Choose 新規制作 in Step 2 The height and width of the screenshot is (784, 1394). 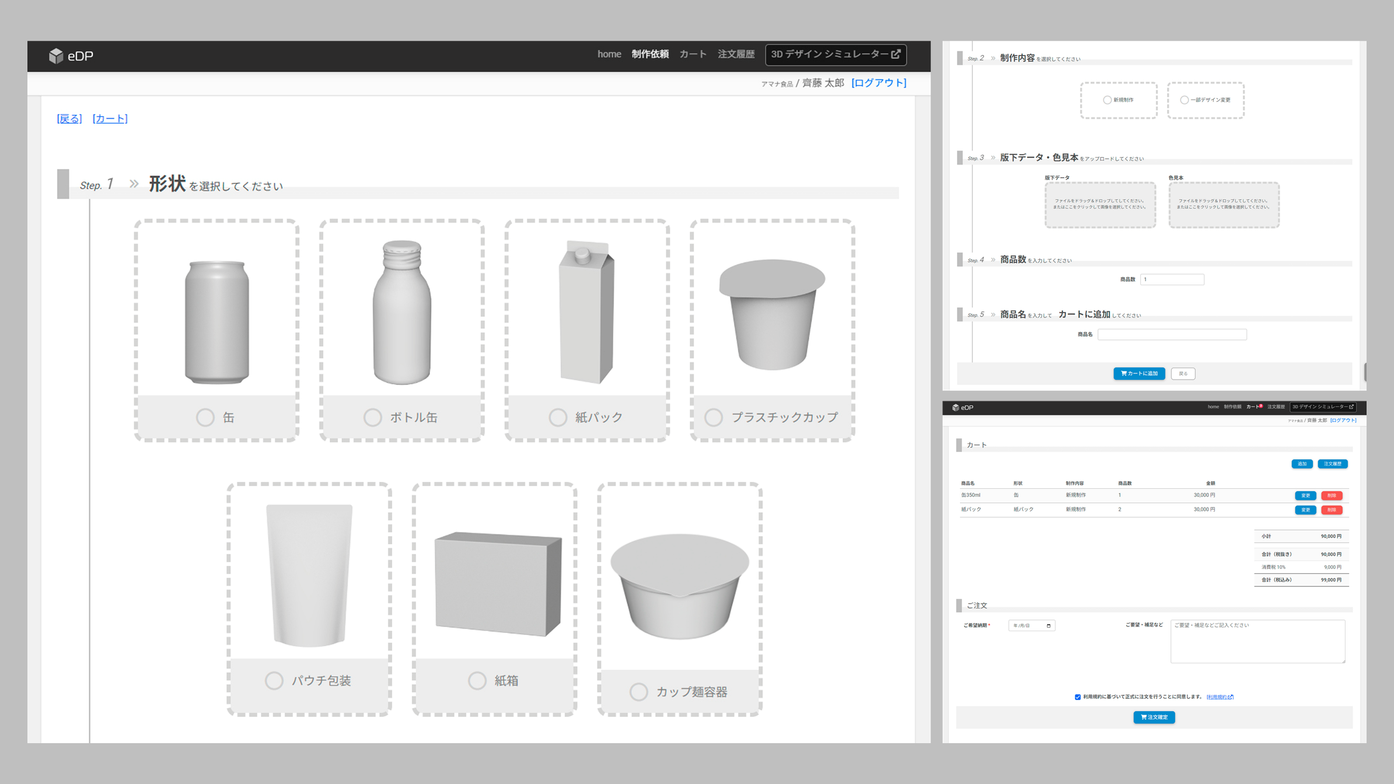pos(1107,100)
